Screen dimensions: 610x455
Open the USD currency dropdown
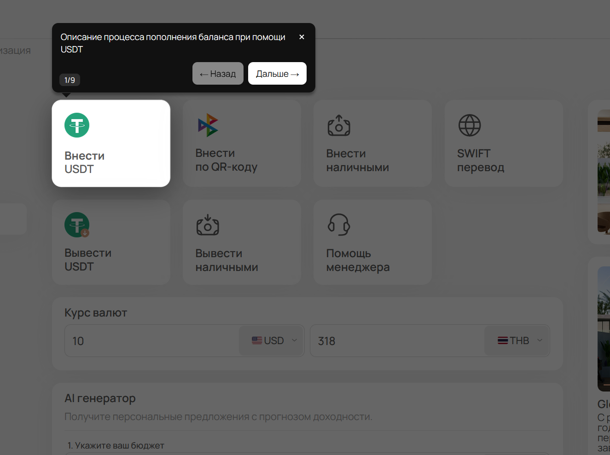(272, 340)
